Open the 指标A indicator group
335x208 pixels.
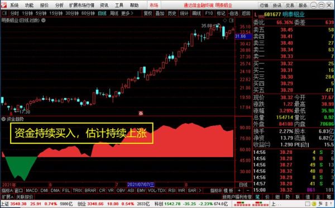[7, 190]
